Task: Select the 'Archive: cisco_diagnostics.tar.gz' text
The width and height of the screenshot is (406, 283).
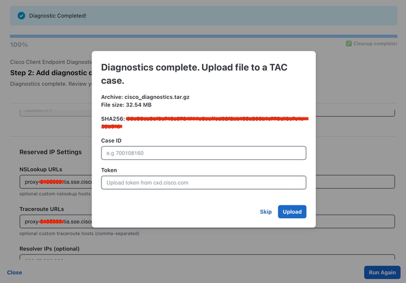Action: pyautogui.click(x=145, y=97)
